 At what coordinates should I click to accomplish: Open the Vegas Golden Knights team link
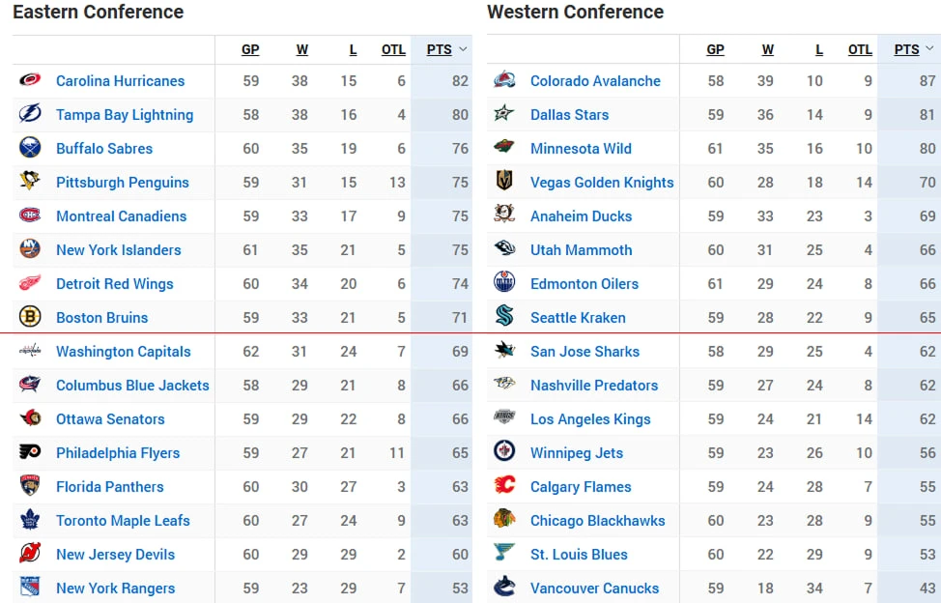point(602,182)
